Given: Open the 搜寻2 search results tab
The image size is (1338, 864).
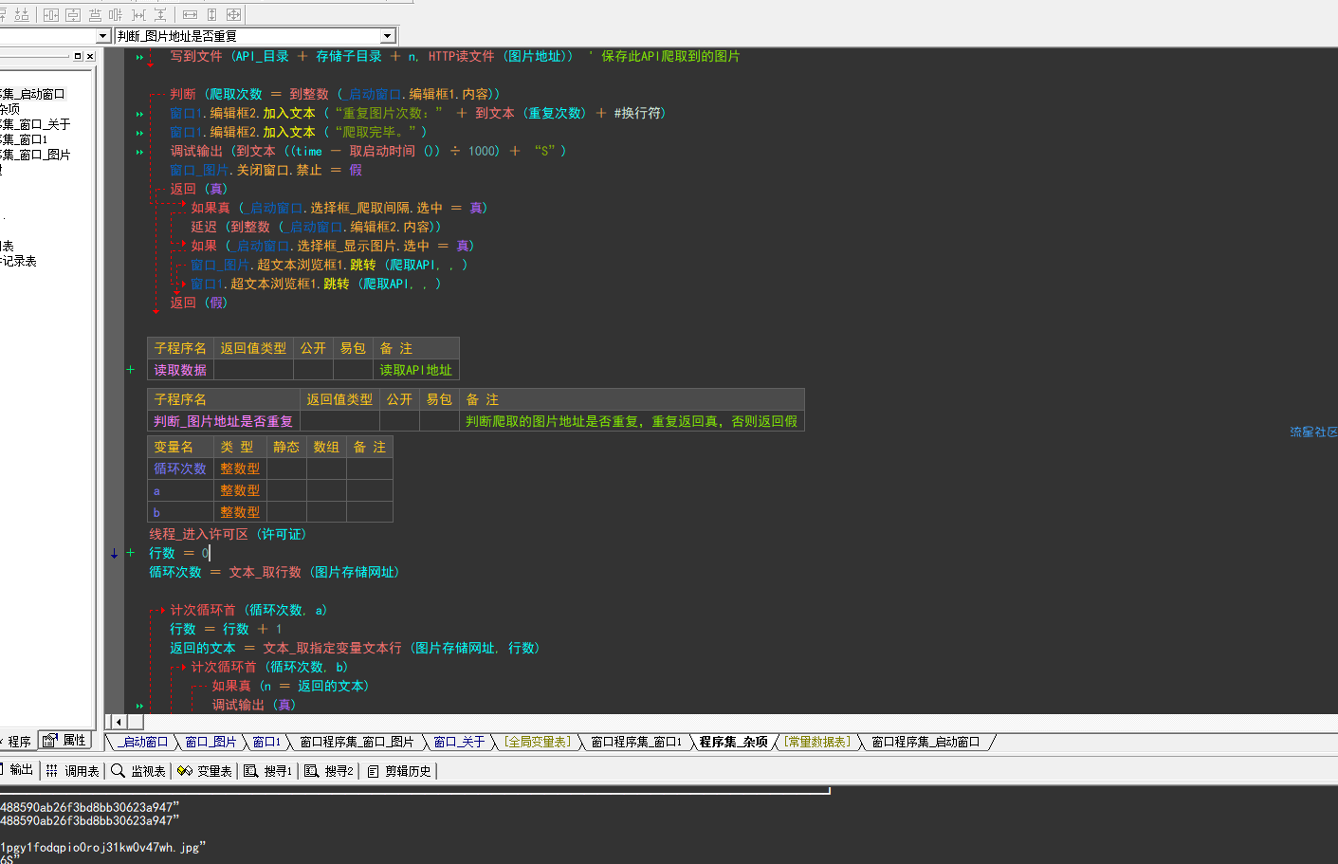Looking at the screenshot, I should pos(329,771).
